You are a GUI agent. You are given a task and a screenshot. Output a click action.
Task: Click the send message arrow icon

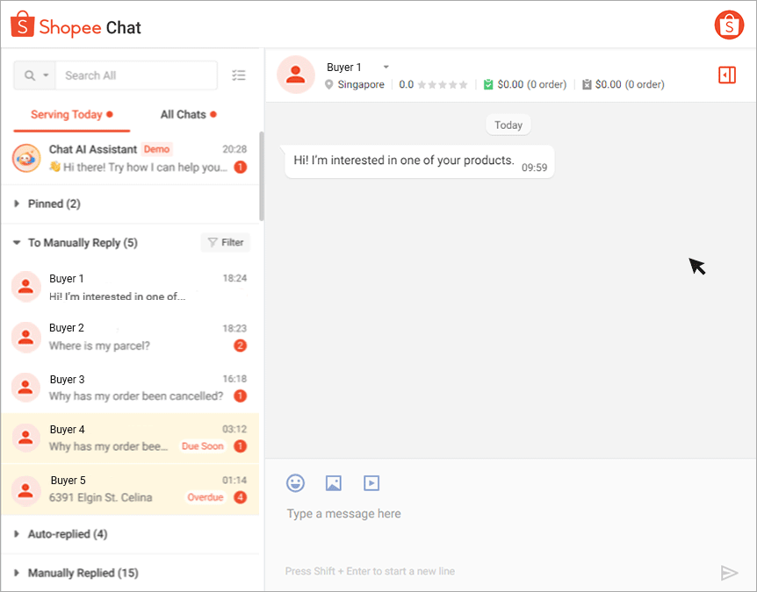click(x=729, y=572)
